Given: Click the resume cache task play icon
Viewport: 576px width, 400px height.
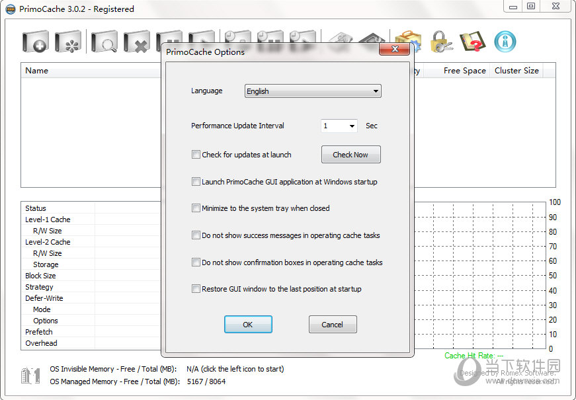Looking at the screenshot, I should [202, 37].
